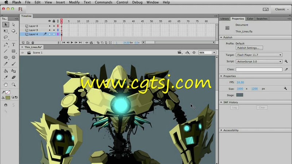The width and height of the screenshot is (292, 164).
Task: Open the Modify menu
Action: click(x=74, y=3)
